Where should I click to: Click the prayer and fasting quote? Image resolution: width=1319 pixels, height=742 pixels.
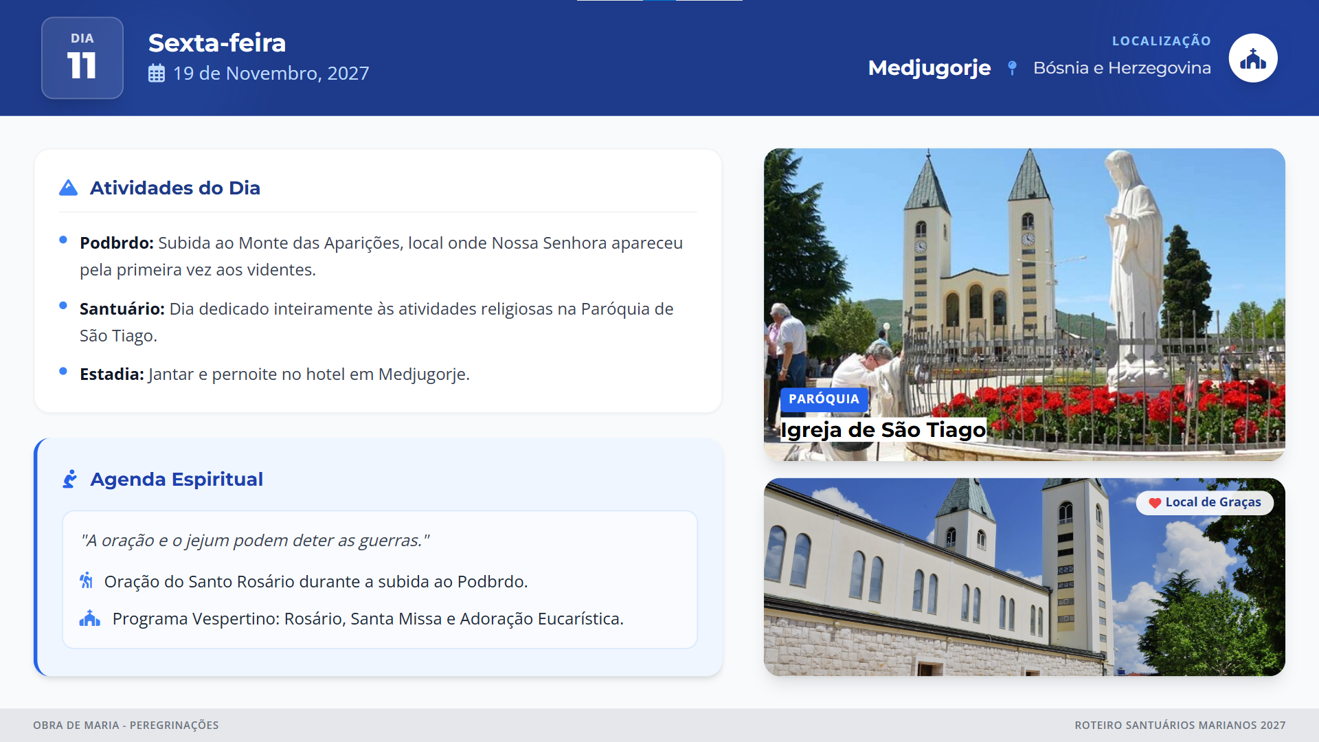pyautogui.click(x=255, y=541)
